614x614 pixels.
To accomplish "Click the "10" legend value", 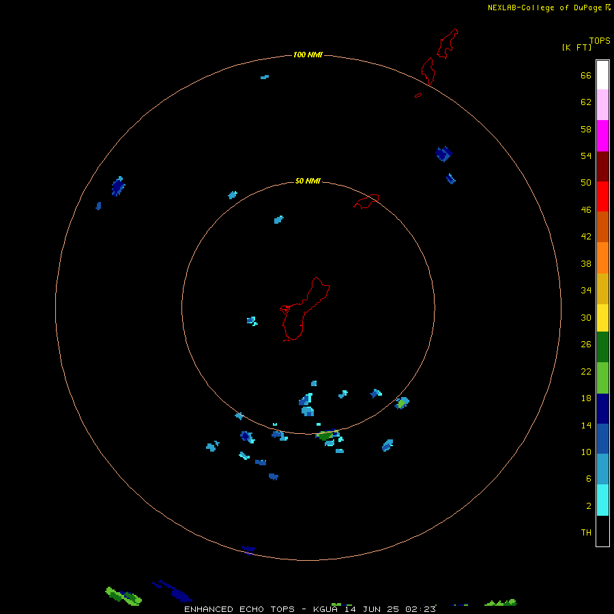I will (x=586, y=452).
